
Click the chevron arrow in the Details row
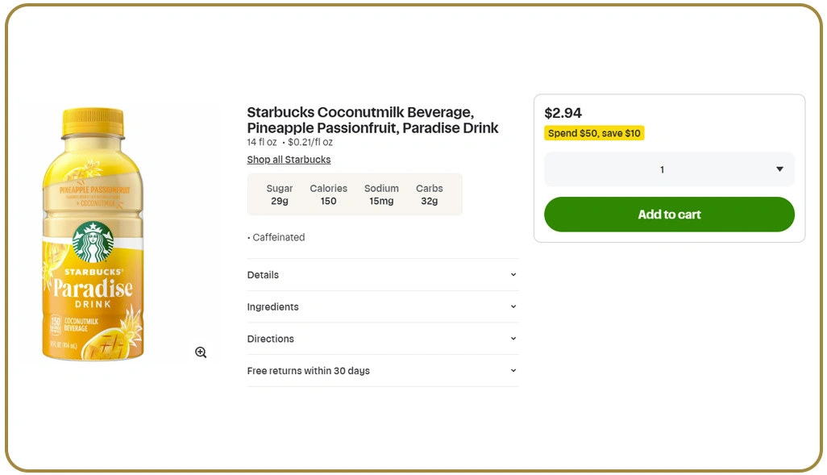[513, 275]
